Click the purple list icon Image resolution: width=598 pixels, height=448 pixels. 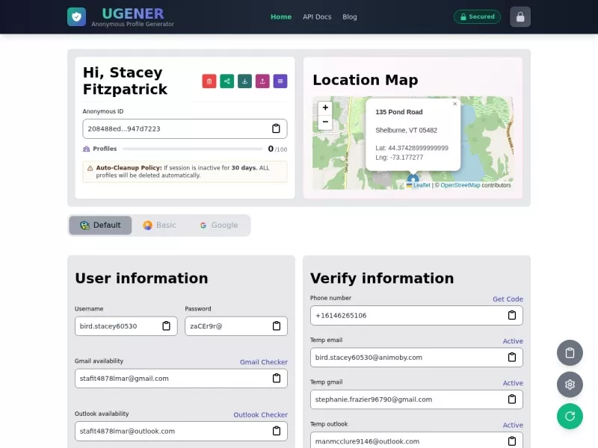coord(280,81)
